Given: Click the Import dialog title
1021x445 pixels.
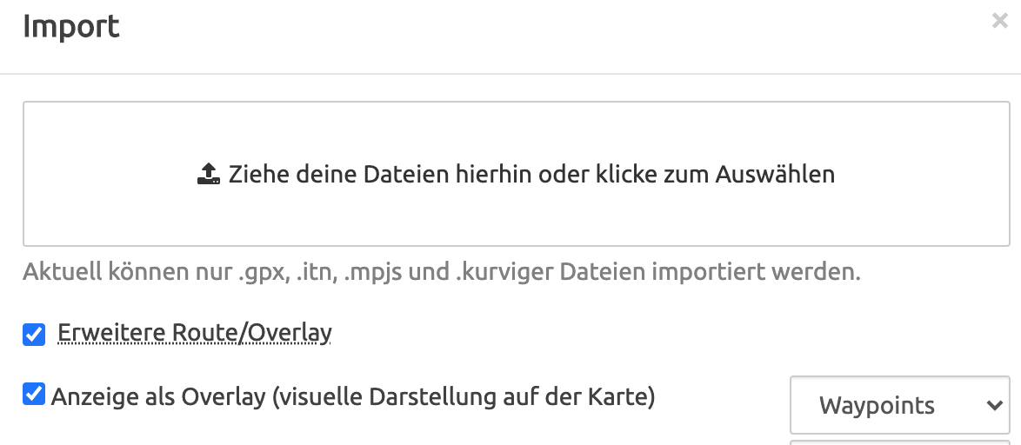Looking at the screenshot, I should 71,27.
